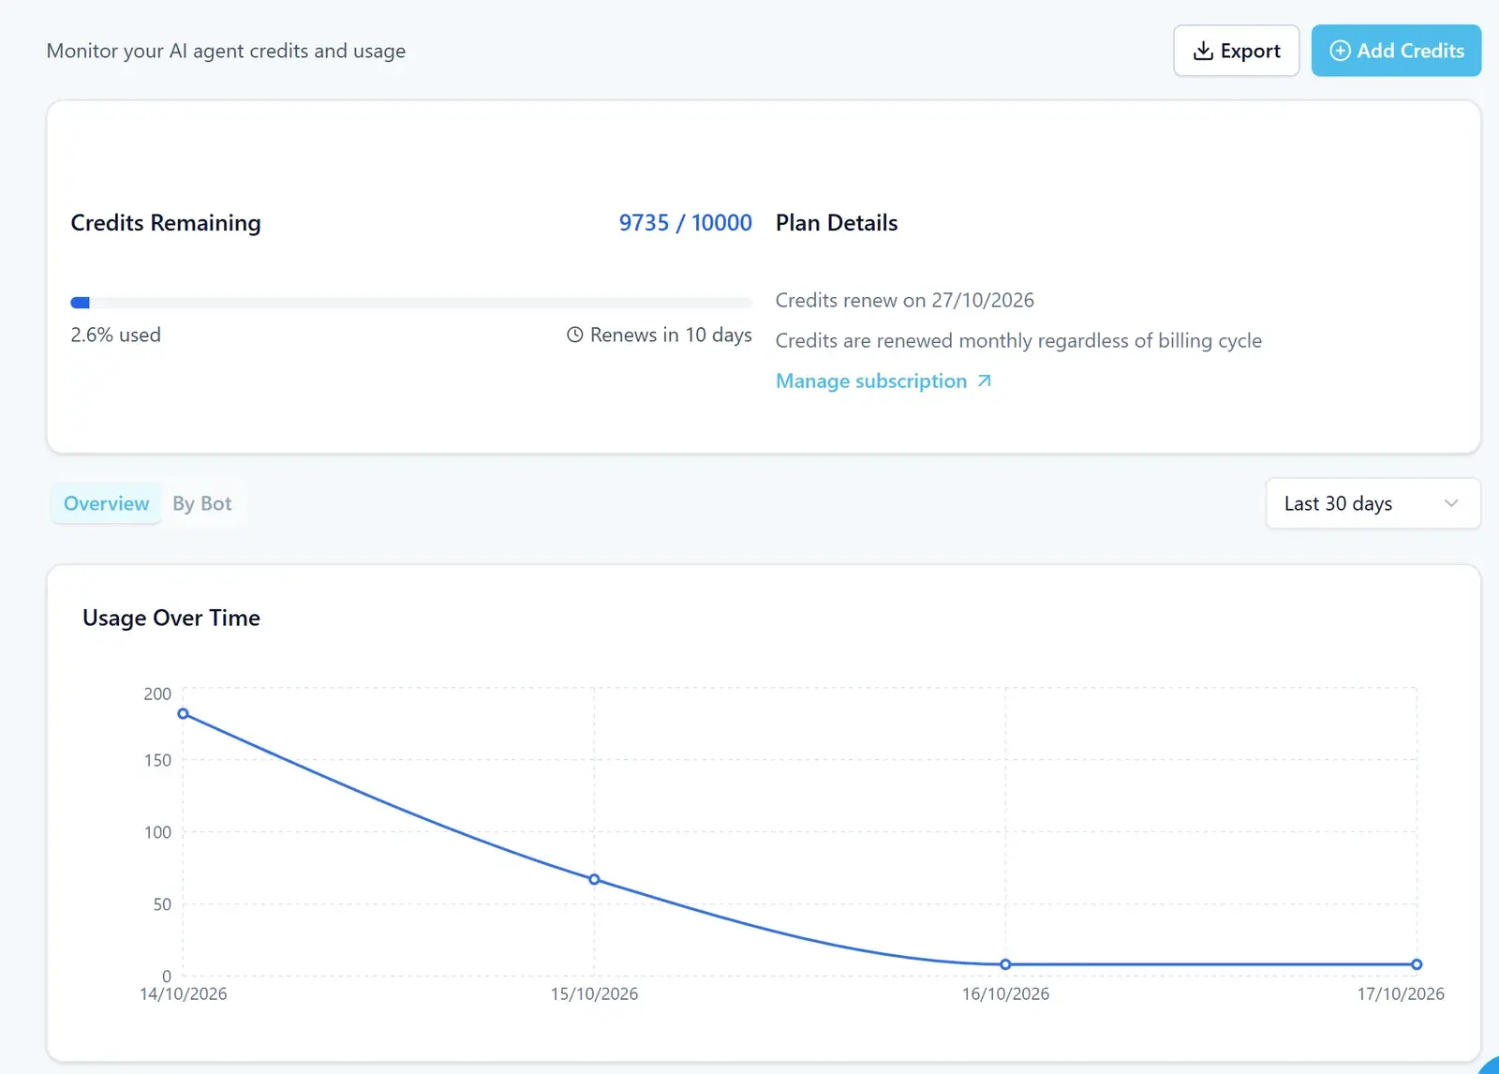Click the 14/10/2026 axis label

tap(184, 994)
